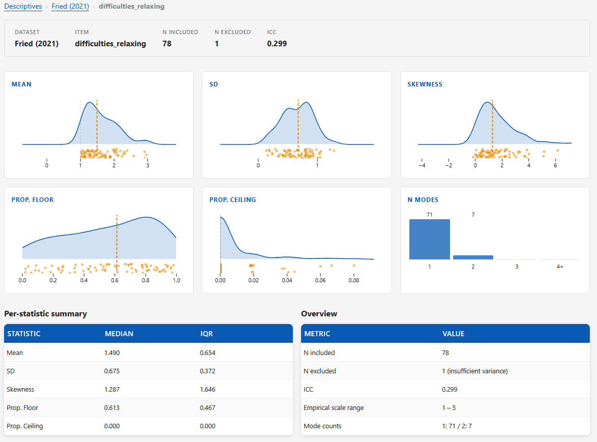Click the Empirical scale range label
The width and height of the screenshot is (597, 442).
(334, 408)
